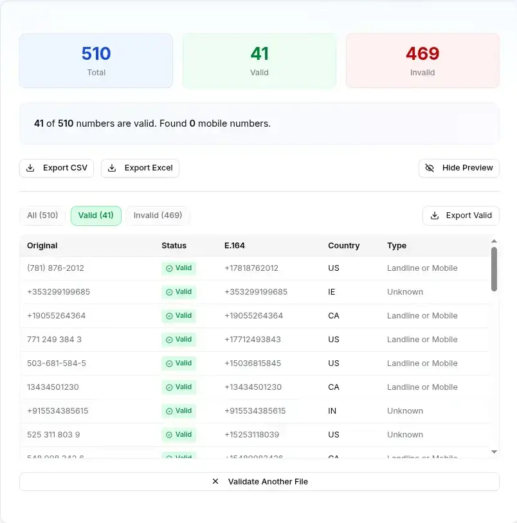The width and height of the screenshot is (517, 523).
Task: Click the E.164 column header
Action: tap(235, 246)
